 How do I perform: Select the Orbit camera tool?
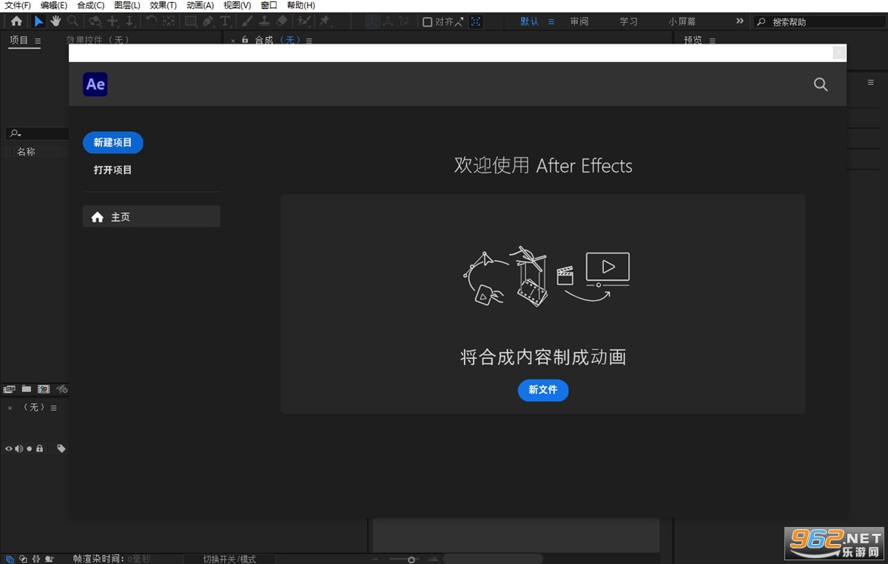click(x=95, y=21)
